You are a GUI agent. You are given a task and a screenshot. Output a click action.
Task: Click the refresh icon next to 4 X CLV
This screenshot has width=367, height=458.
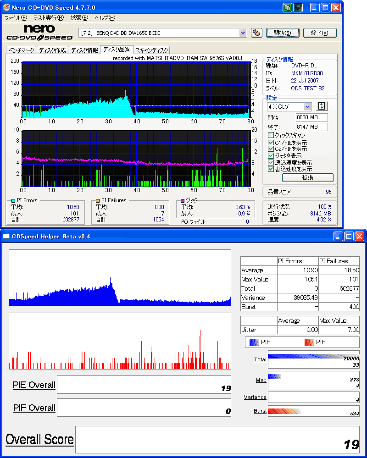tap(322, 106)
